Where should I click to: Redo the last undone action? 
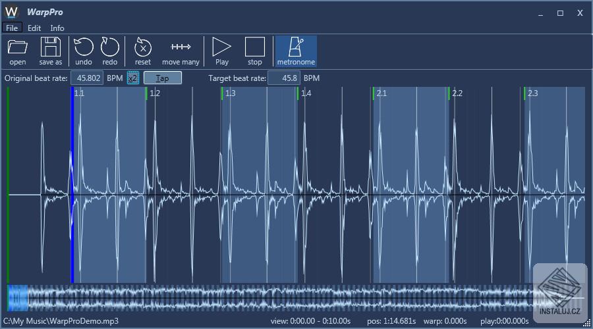(x=109, y=51)
